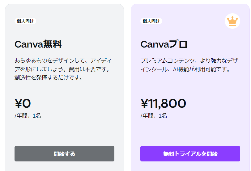251x171 pixels.
Task: Click the yen symbol before 0
Action: pyautogui.click(x=18, y=104)
